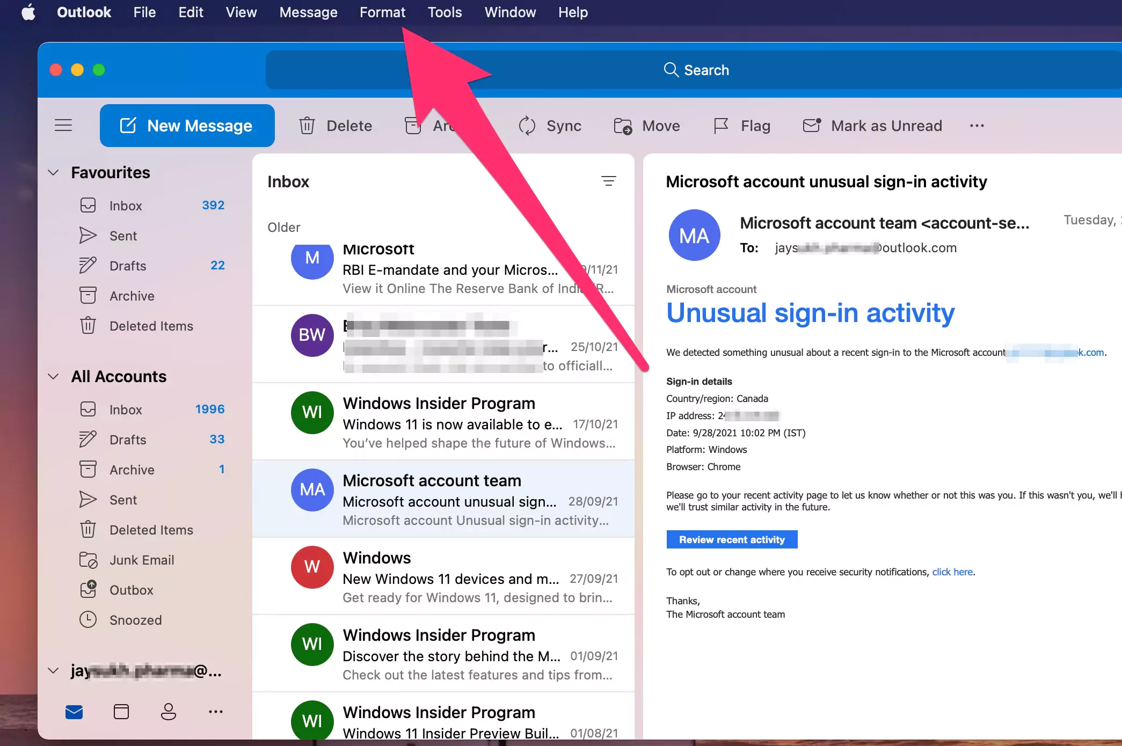Click the Delete trash icon in toolbar
Screen dimensions: 1122x746
(307, 126)
